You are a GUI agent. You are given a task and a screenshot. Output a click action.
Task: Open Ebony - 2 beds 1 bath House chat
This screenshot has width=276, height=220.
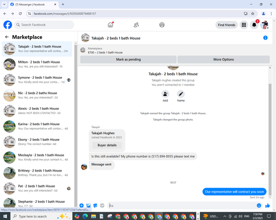(37, 142)
